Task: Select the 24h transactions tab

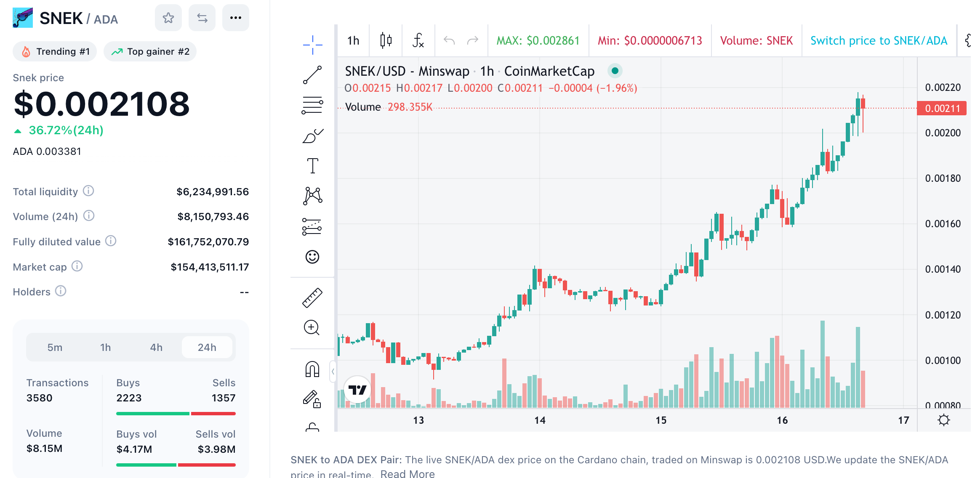Action: [x=207, y=347]
